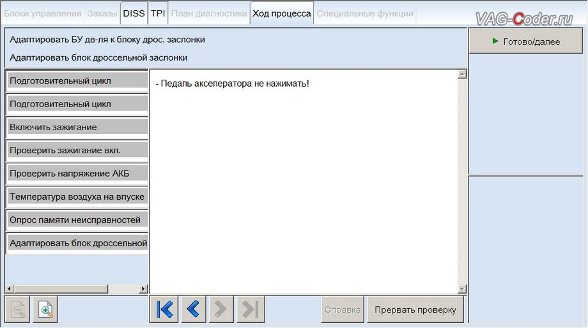Select the Ход процесса tab
Viewport: 588px width, 328px height.
(282, 14)
